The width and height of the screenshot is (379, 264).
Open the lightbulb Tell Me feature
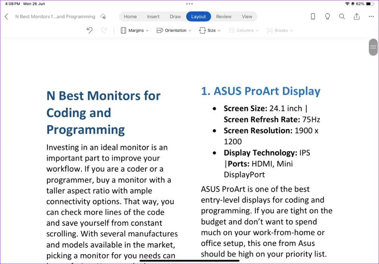[x=327, y=17]
